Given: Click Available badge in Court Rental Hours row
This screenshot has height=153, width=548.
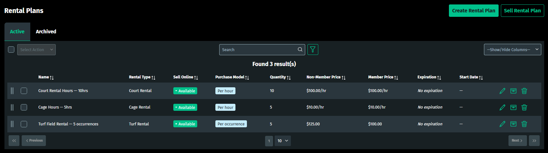Looking at the screenshot, I should tap(185, 91).
